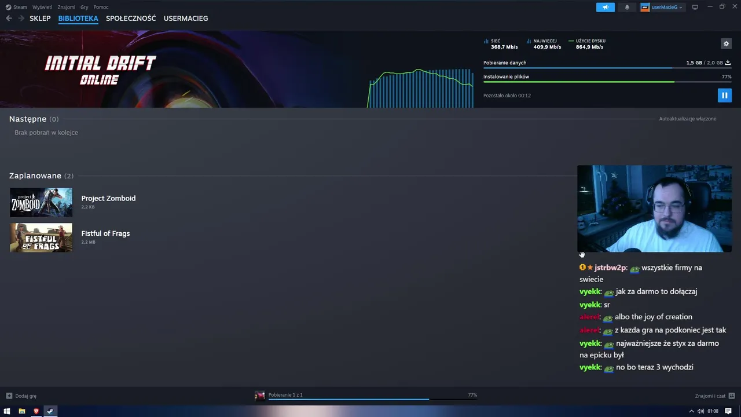Switch to the BIBLIOTEKA tab
The width and height of the screenshot is (741, 417).
click(78, 18)
